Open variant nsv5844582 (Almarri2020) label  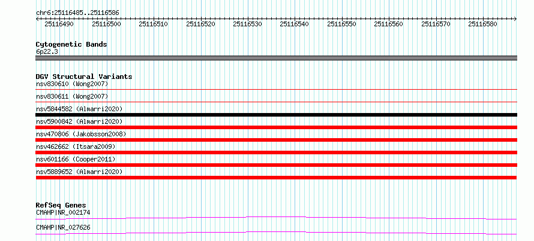pos(79,109)
